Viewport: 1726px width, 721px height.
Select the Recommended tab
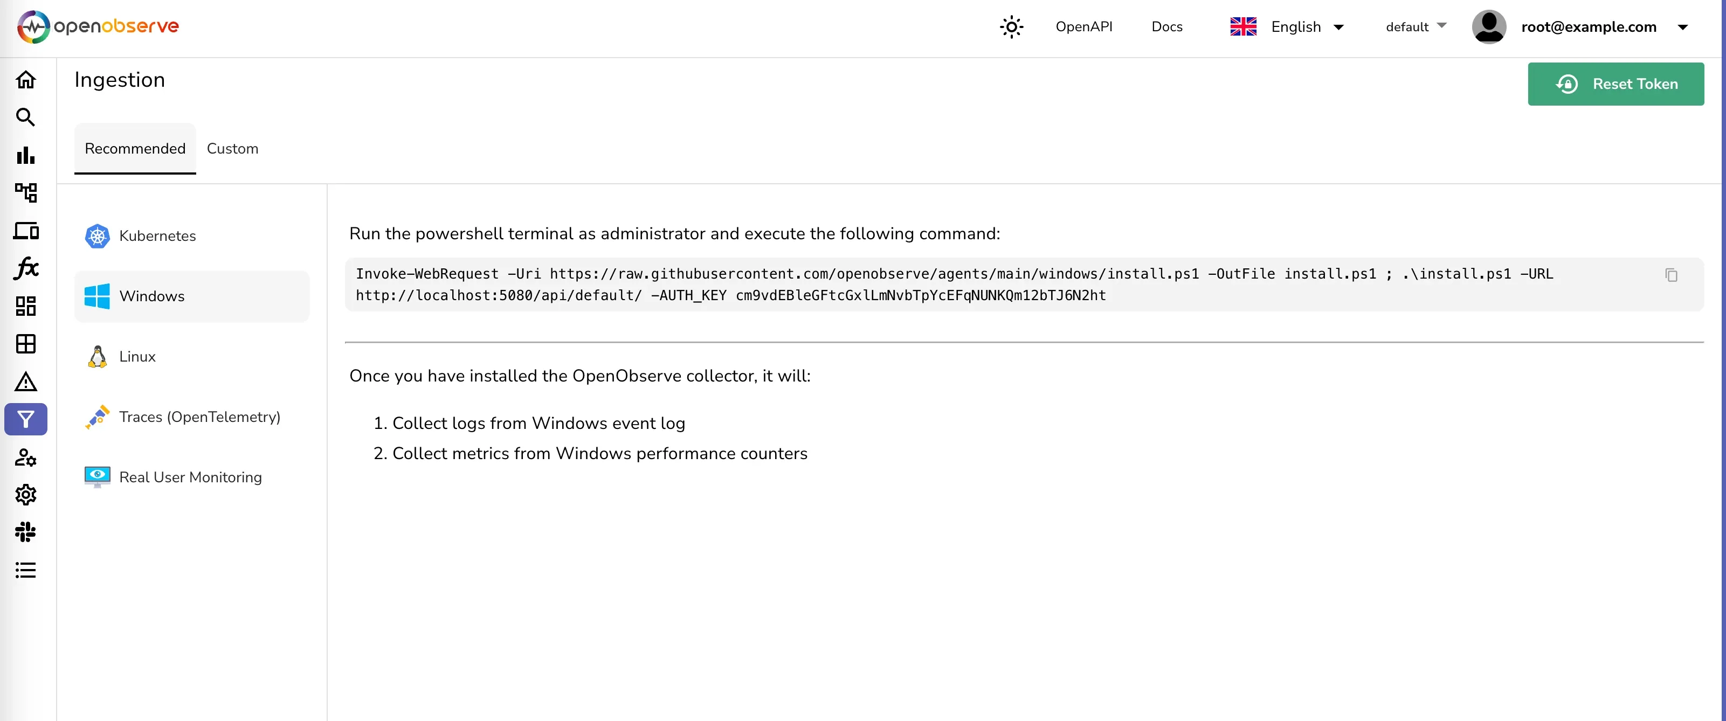[x=135, y=149]
